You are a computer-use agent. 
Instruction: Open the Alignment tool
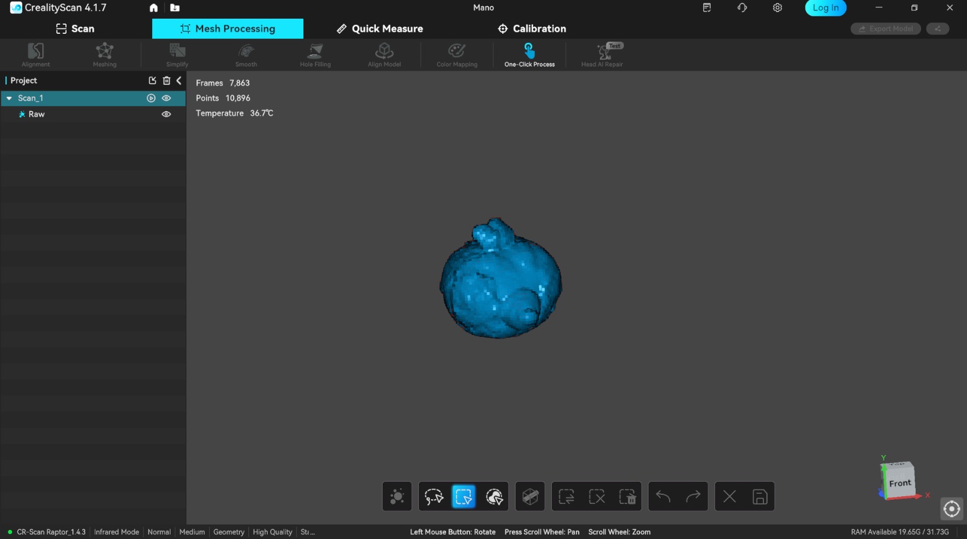36,54
